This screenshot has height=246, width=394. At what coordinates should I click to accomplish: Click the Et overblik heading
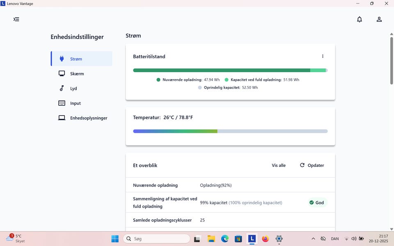coord(145,165)
